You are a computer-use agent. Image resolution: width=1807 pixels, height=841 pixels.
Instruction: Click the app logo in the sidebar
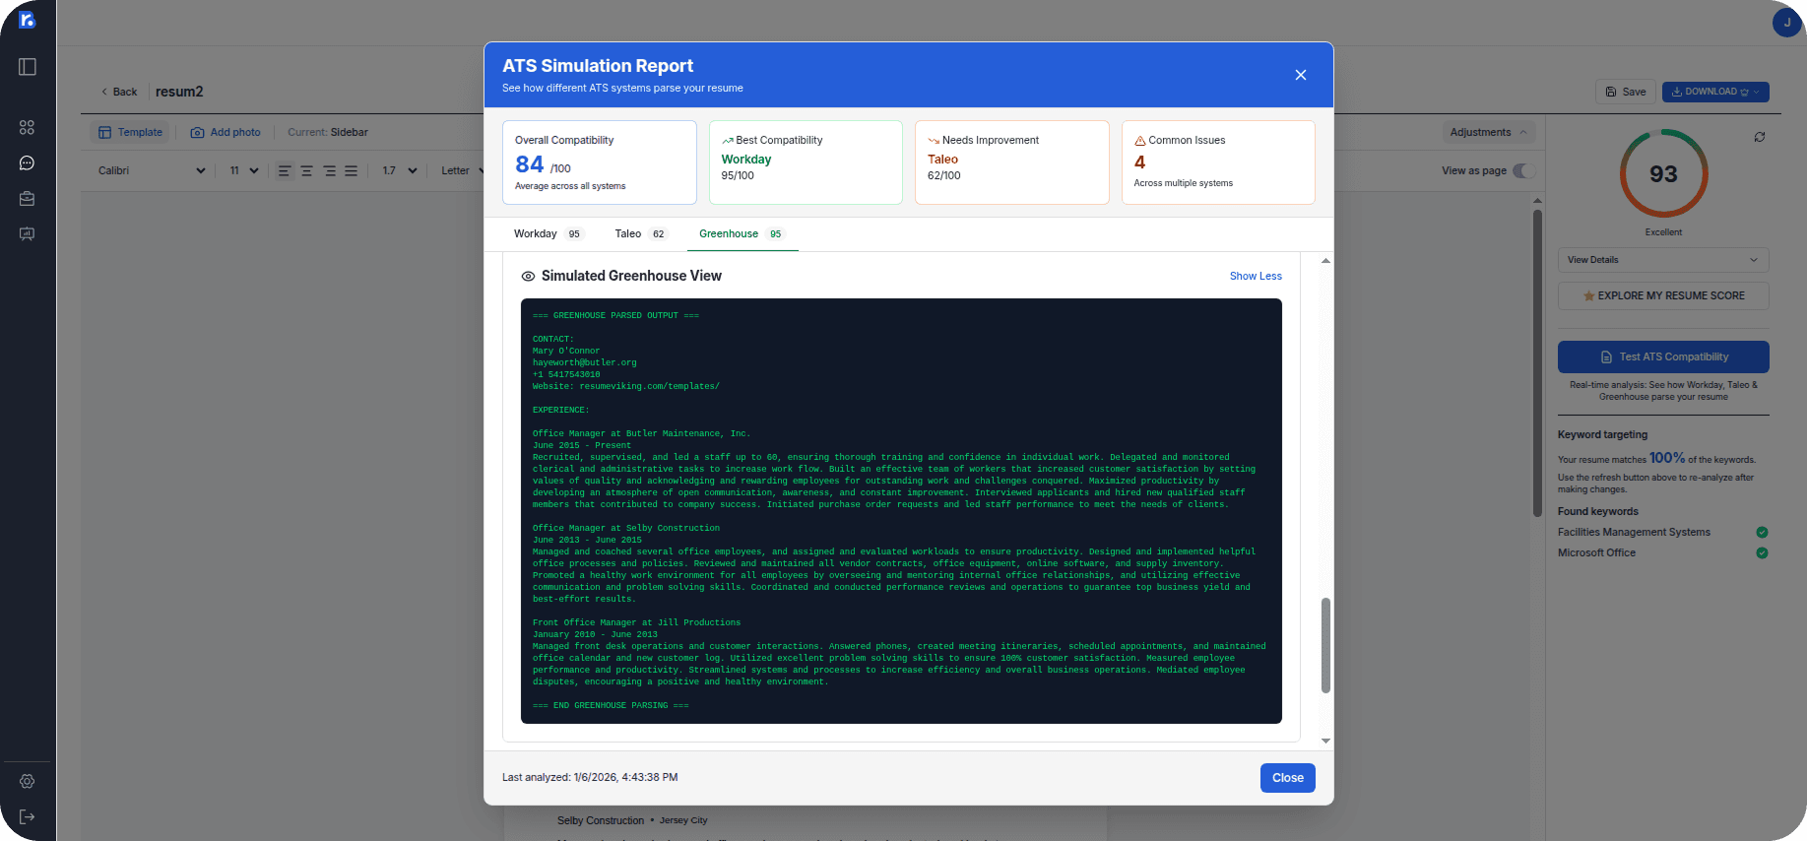tap(28, 20)
